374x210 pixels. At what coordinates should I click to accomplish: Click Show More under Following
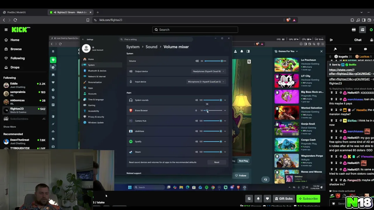10,127
